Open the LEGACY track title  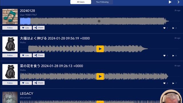coord(27,94)
